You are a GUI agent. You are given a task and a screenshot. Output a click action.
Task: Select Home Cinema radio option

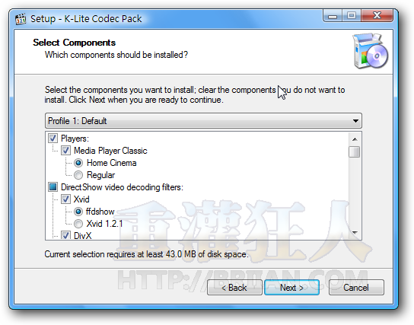point(78,163)
